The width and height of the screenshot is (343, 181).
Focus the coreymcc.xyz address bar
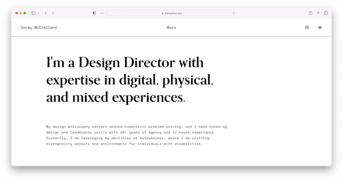click(x=171, y=13)
